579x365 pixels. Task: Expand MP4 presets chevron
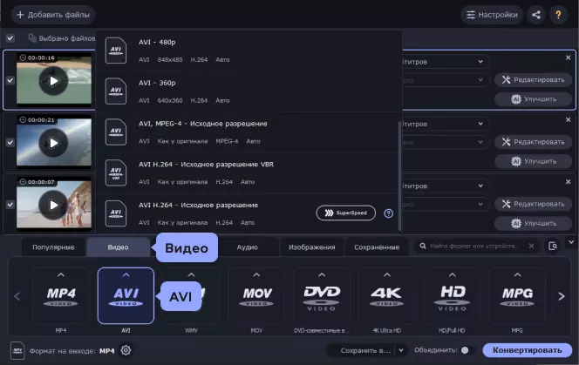[x=61, y=275]
